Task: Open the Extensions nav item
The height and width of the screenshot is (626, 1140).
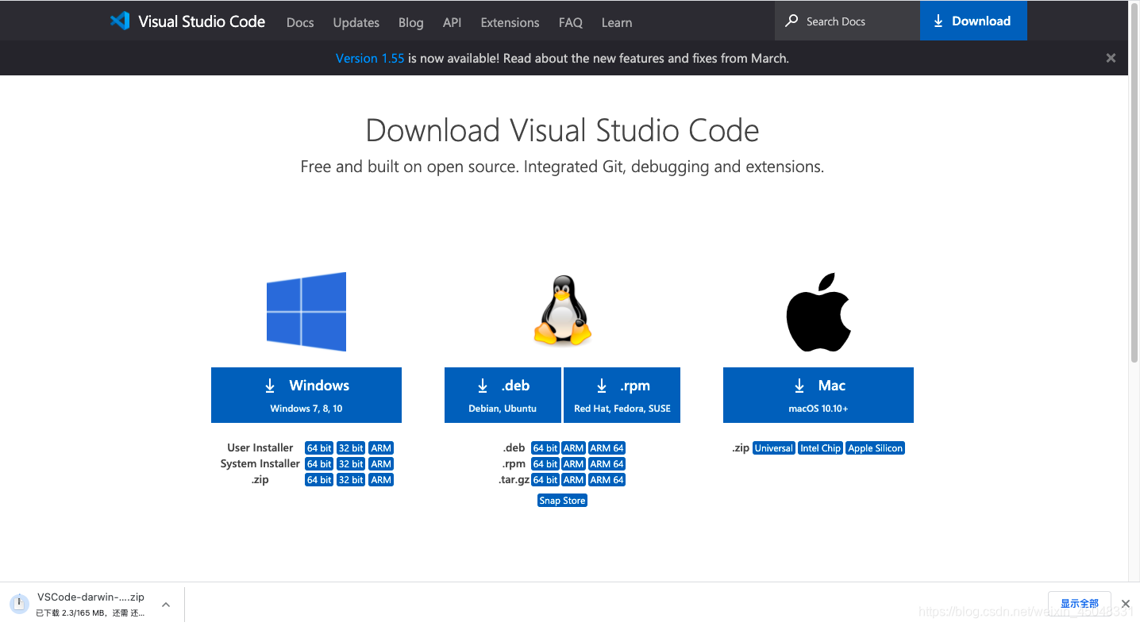Action: pyautogui.click(x=510, y=22)
